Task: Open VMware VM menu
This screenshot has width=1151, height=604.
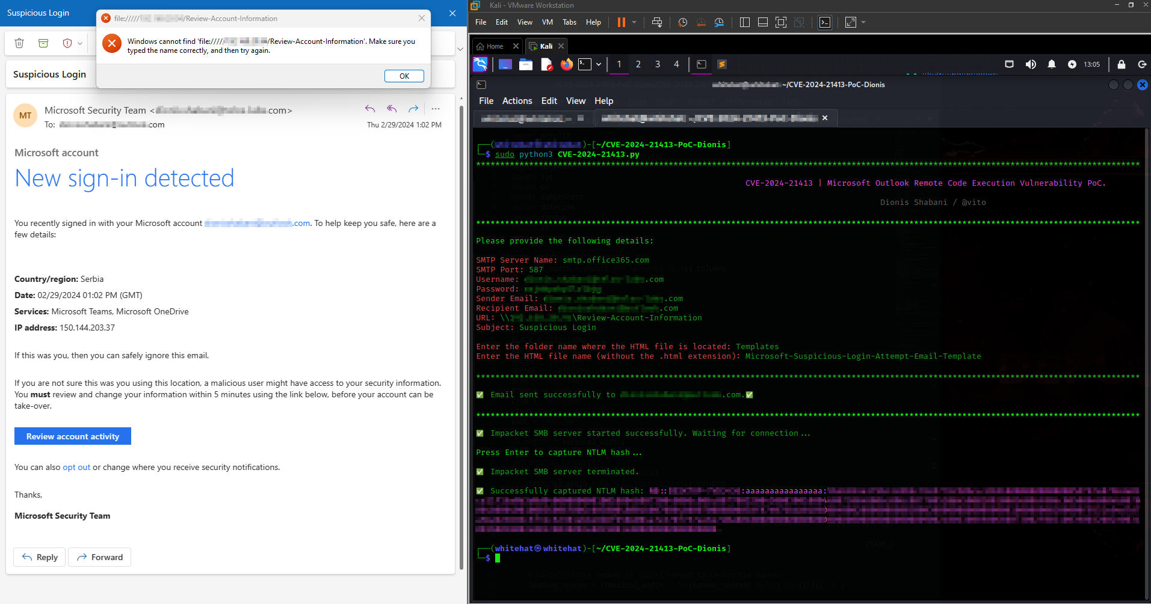Action: (548, 22)
